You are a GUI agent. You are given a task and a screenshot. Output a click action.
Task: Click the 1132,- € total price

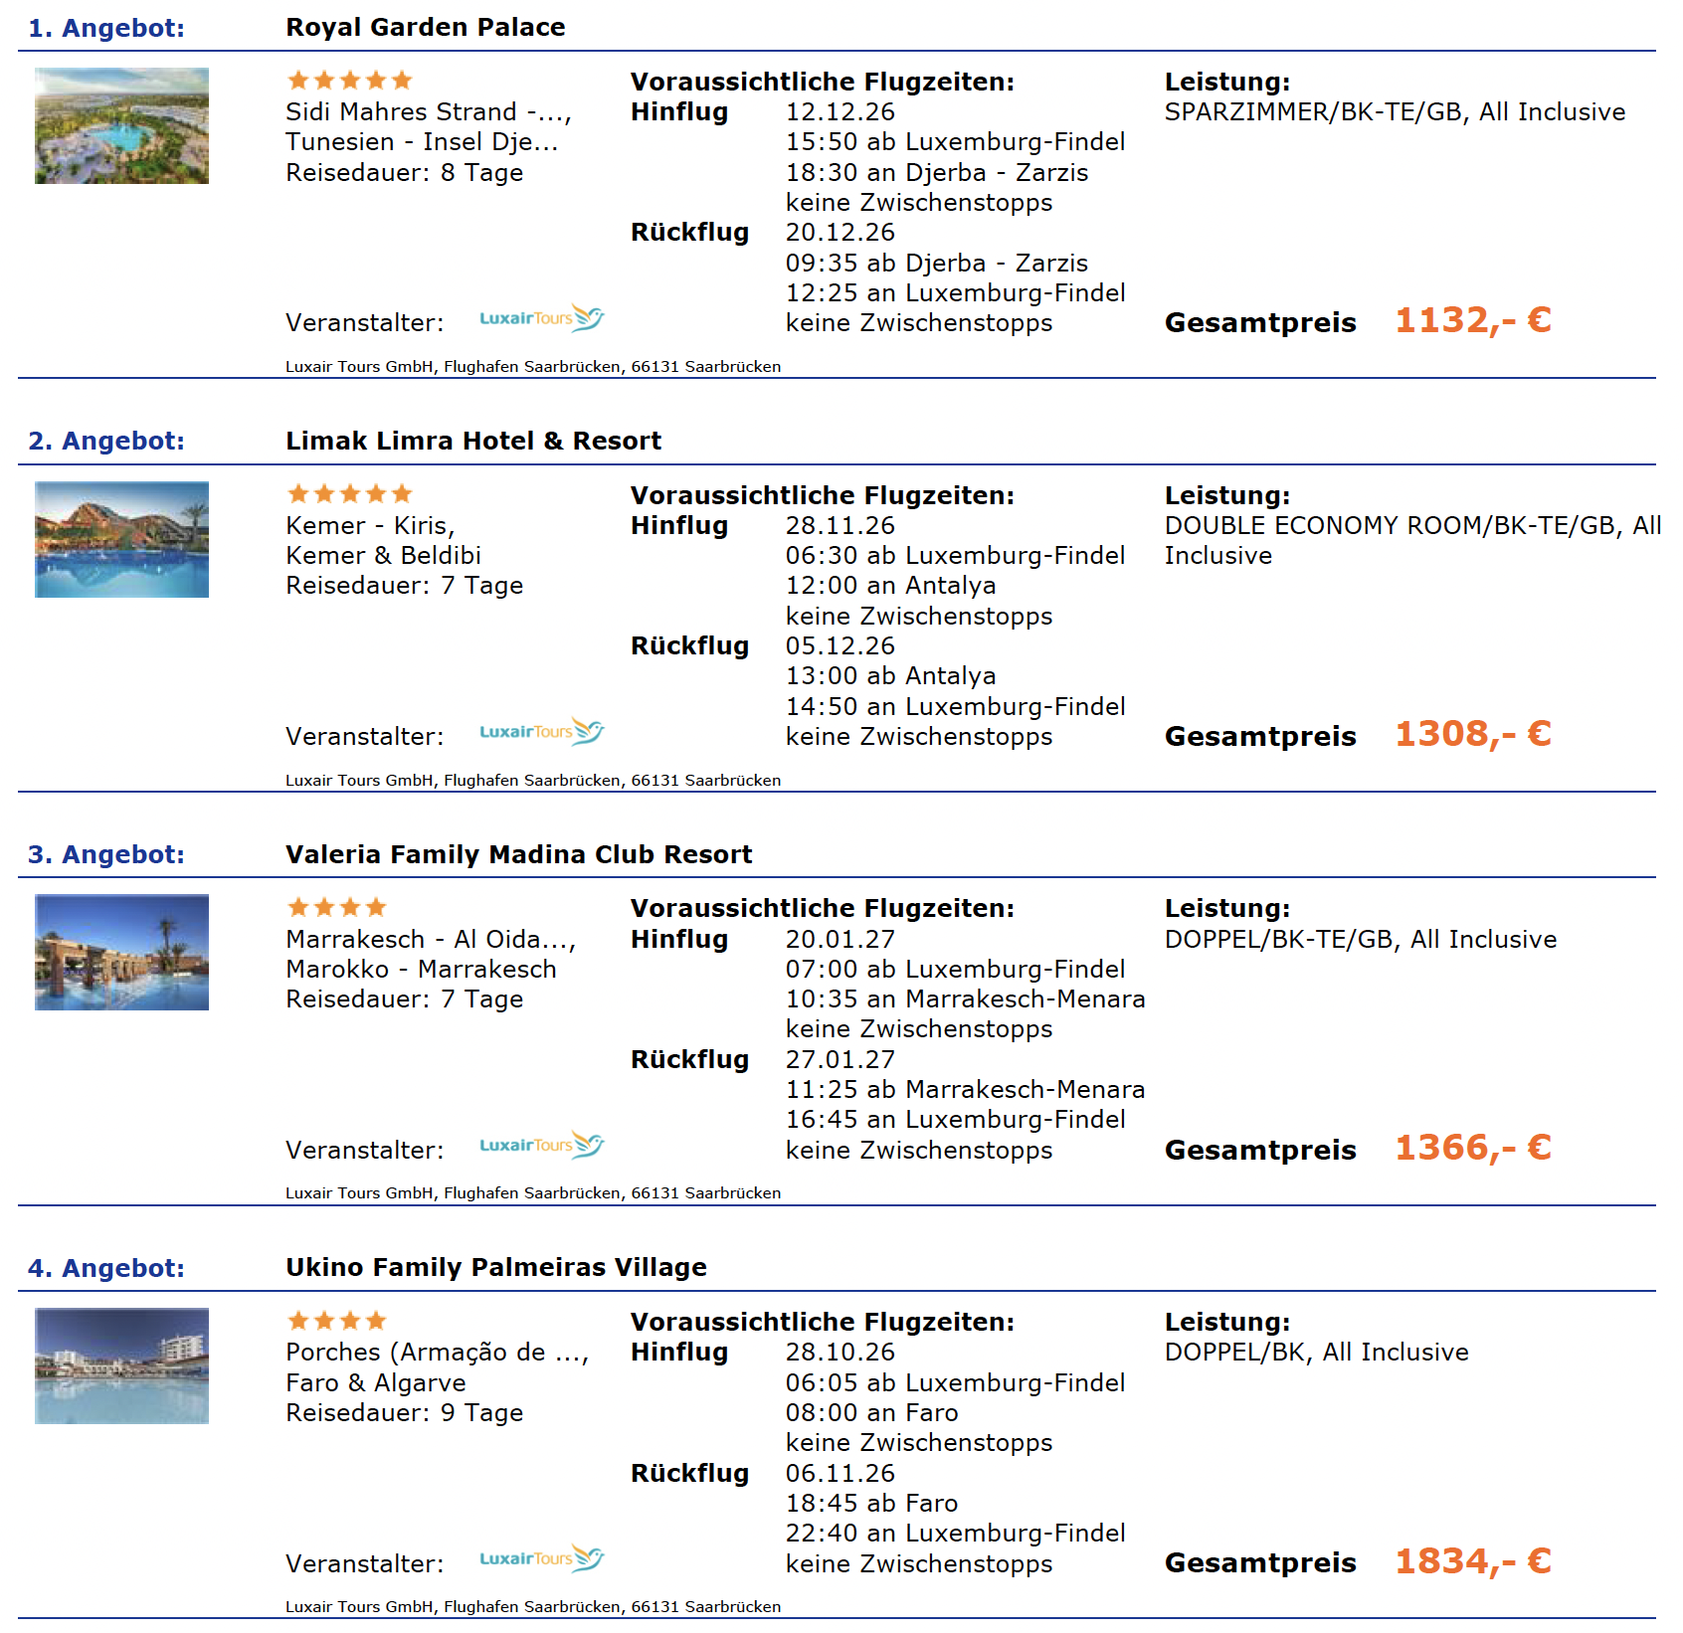1473,320
